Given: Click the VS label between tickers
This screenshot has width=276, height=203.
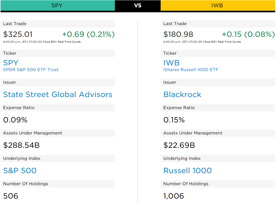Looking at the screenshot, I should (138, 5).
